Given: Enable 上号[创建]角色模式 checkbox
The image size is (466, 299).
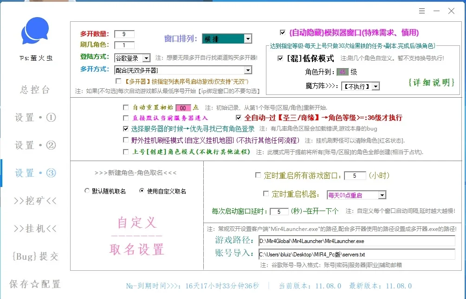Looking at the screenshot, I should (x=126, y=152).
